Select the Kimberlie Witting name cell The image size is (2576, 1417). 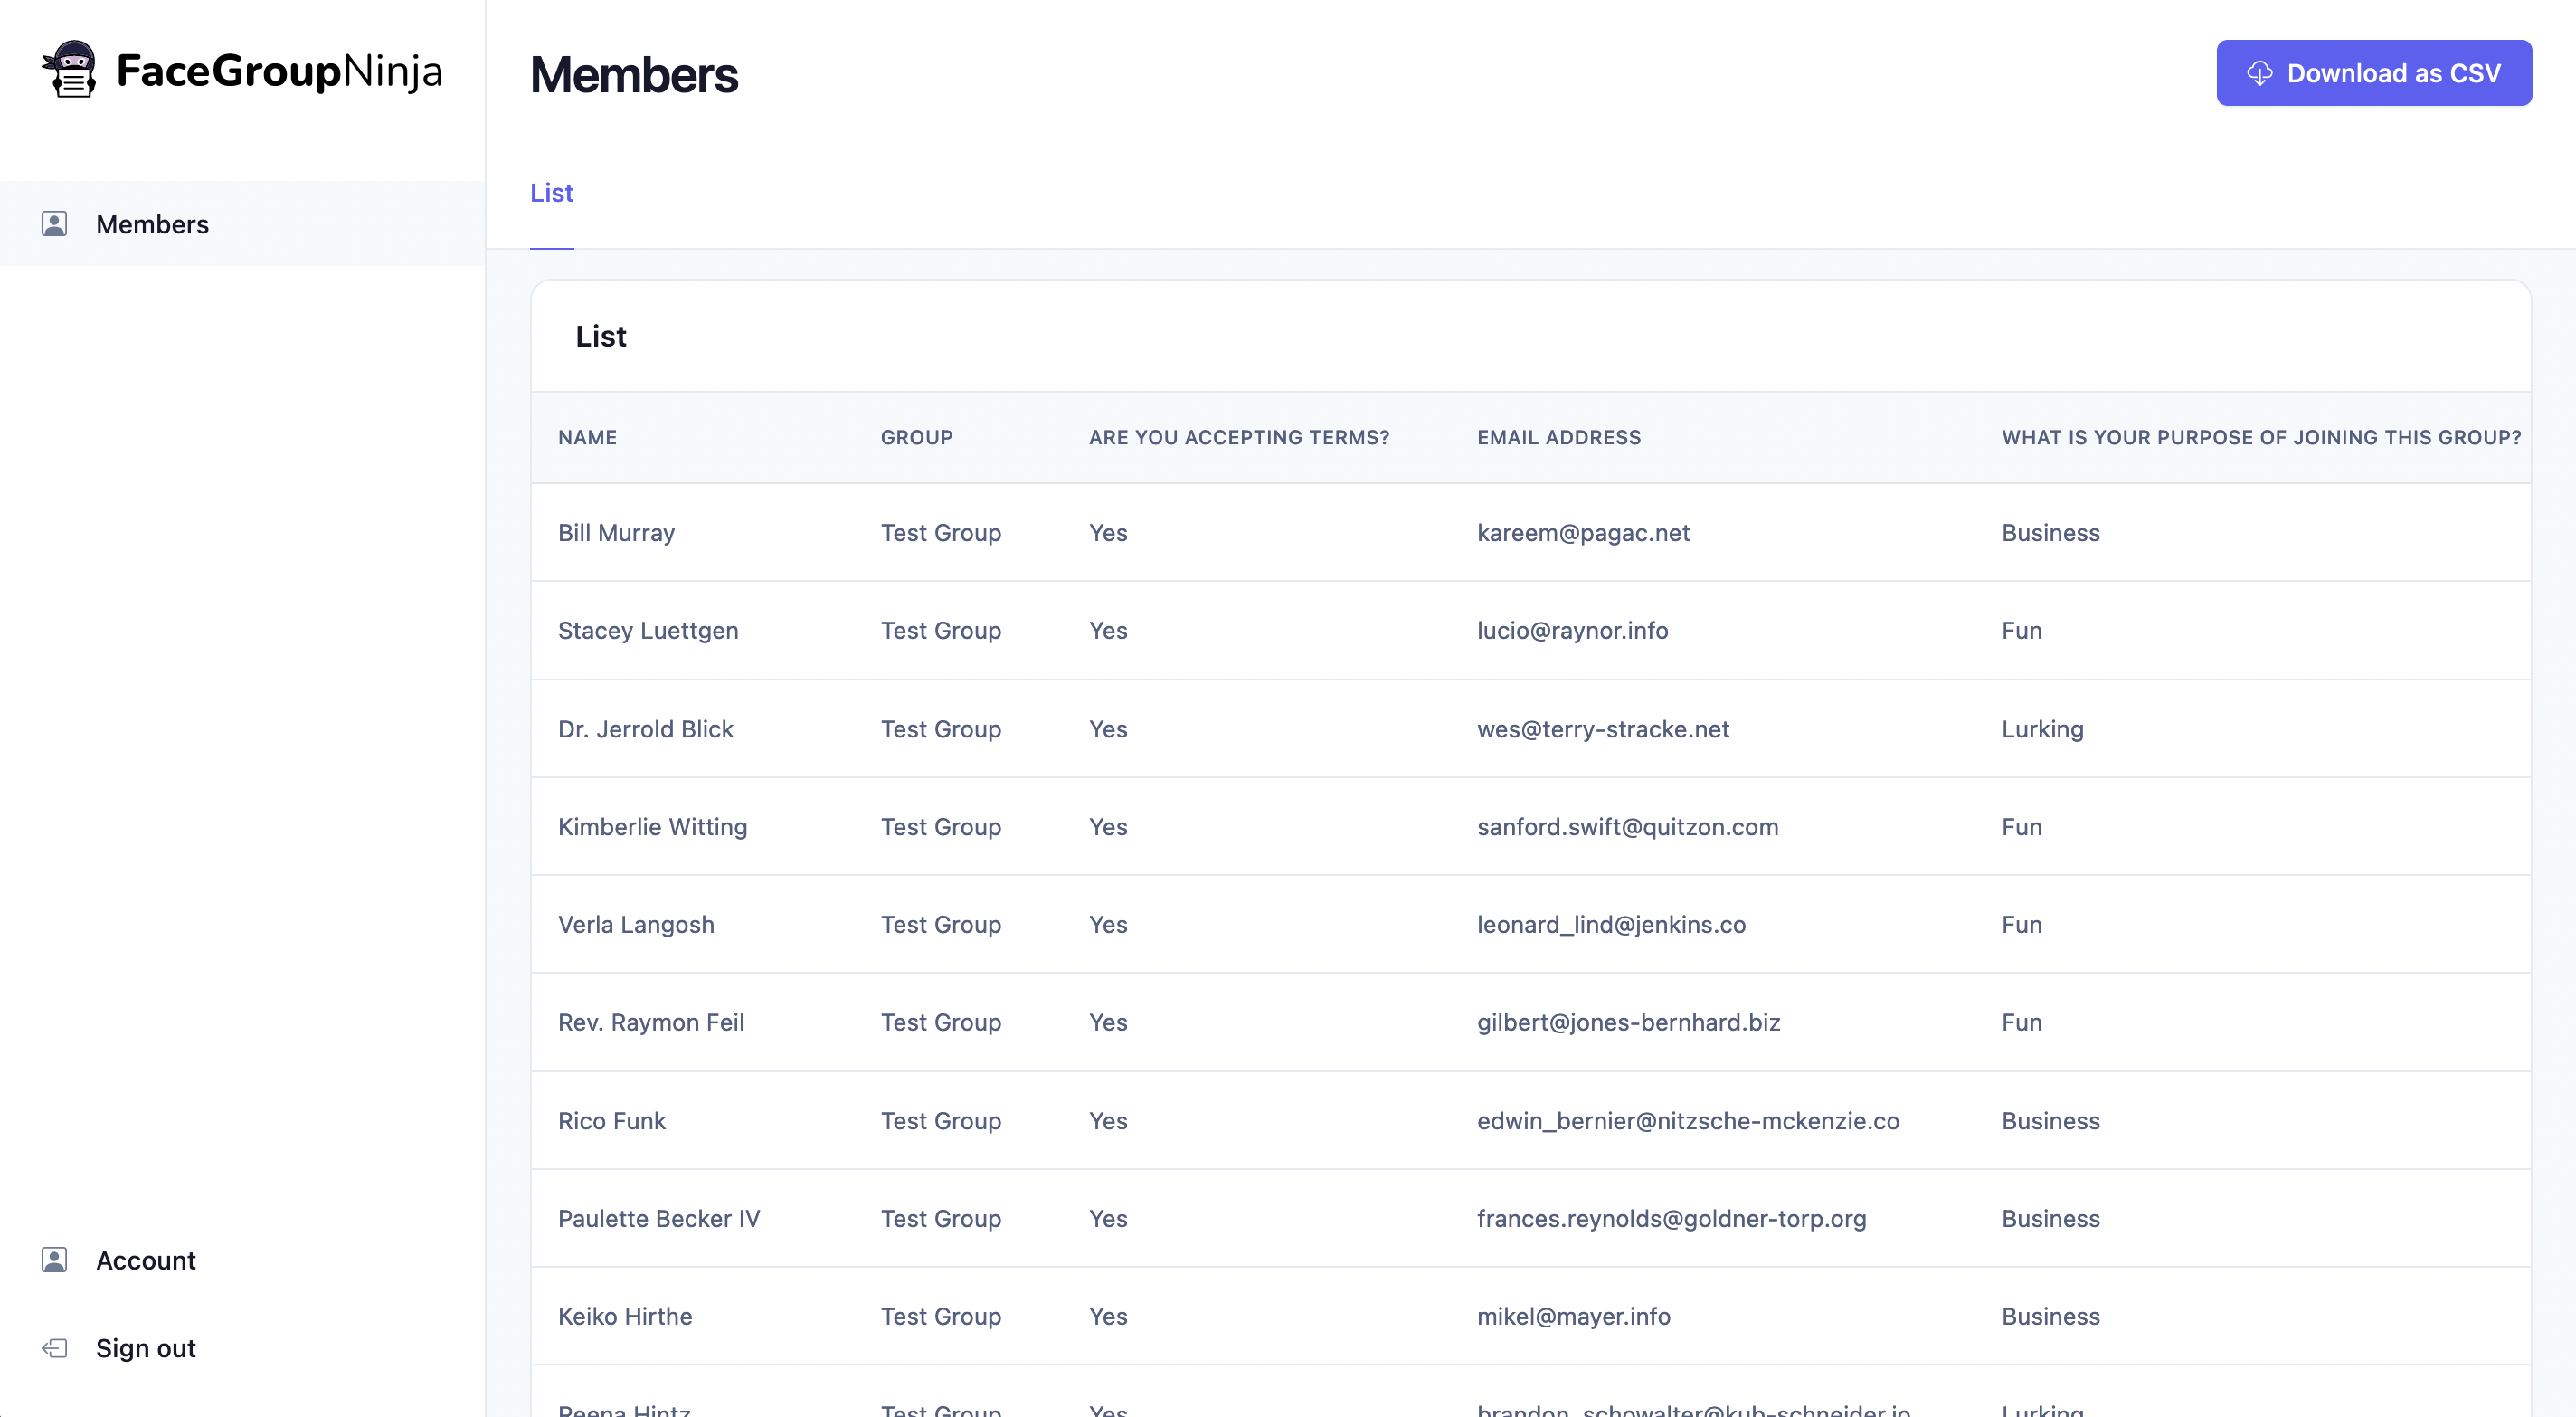[652, 827]
